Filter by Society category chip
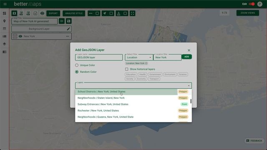The height and width of the screenshot is (150, 267). pos(130,79)
